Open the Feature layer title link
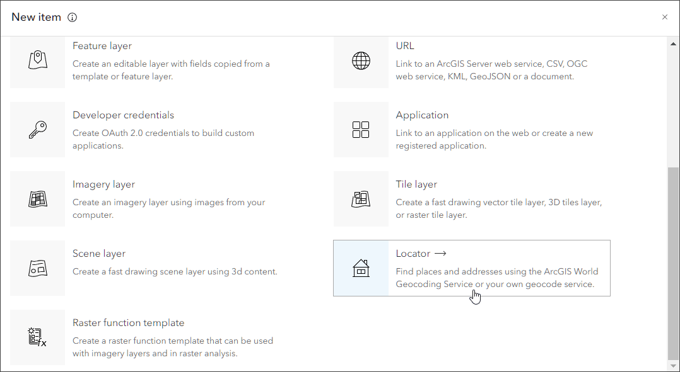 (102, 46)
